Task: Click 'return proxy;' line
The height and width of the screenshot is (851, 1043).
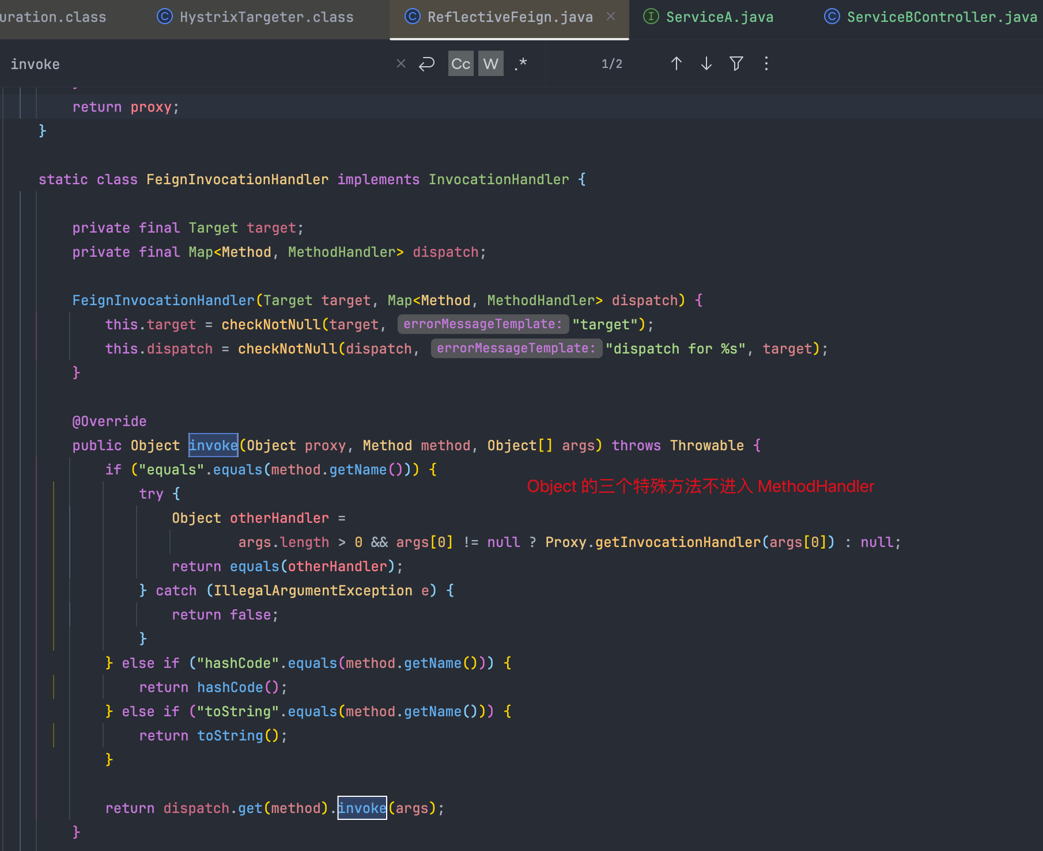Action: point(126,107)
